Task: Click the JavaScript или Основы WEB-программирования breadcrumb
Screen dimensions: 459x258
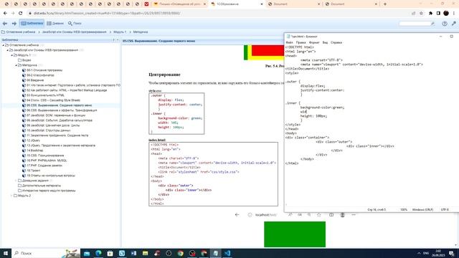Action: pos(74,32)
